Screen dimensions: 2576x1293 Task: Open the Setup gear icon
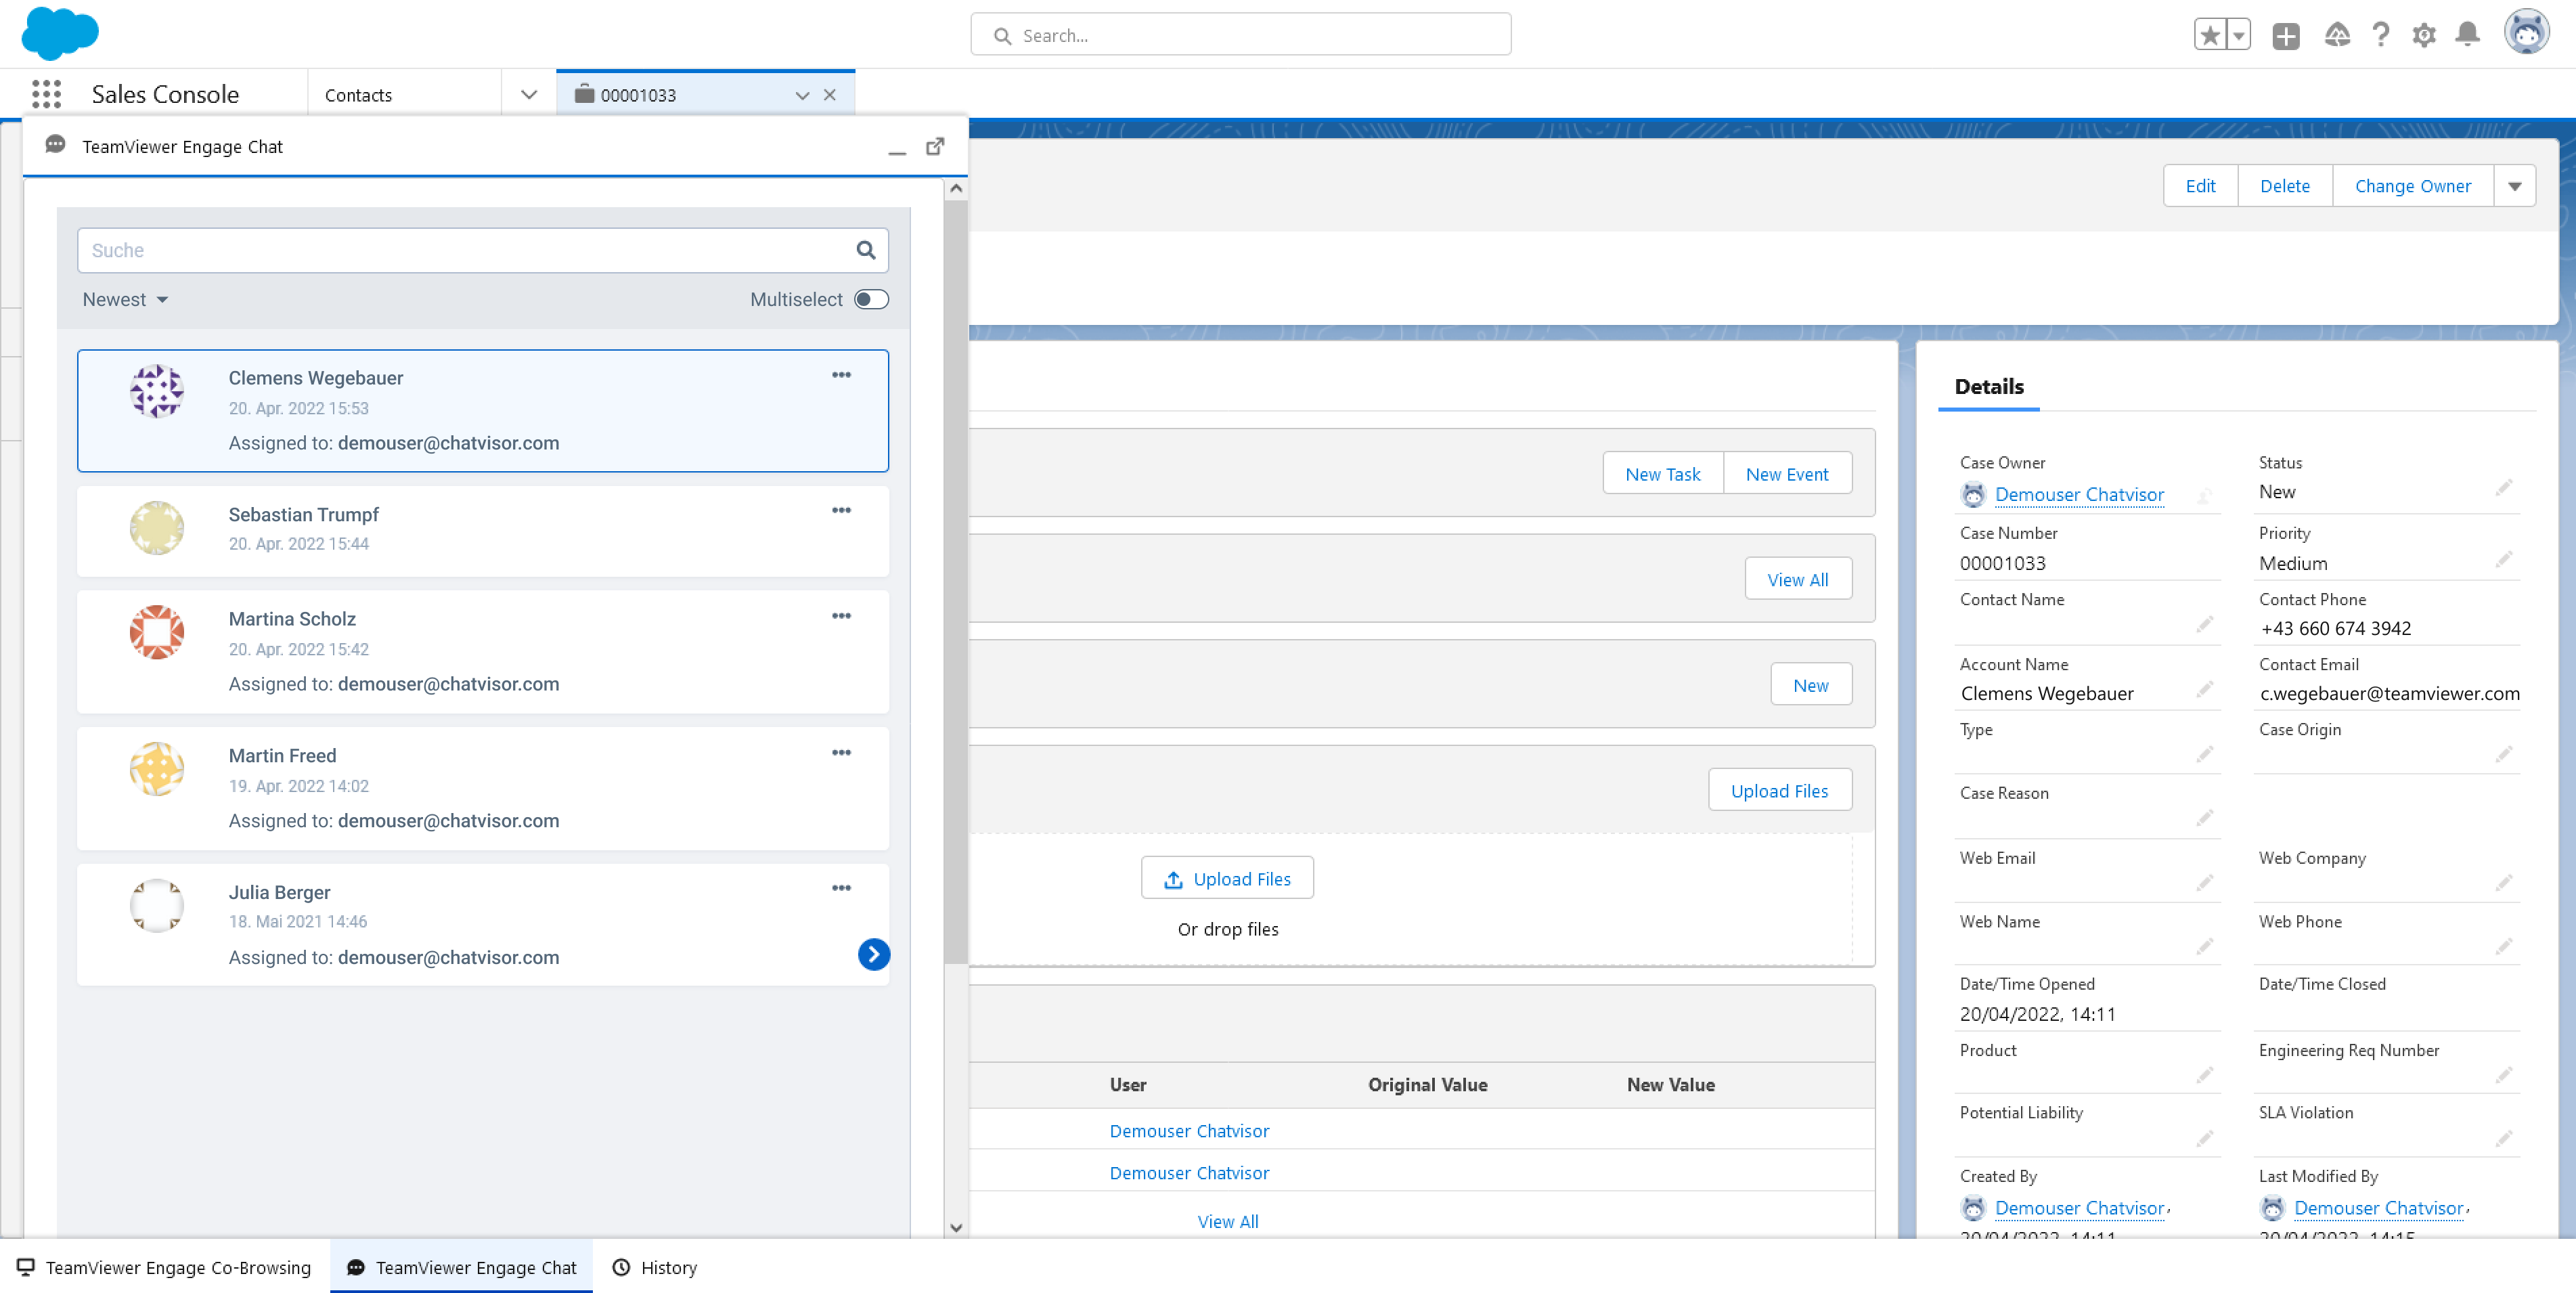(2424, 35)
